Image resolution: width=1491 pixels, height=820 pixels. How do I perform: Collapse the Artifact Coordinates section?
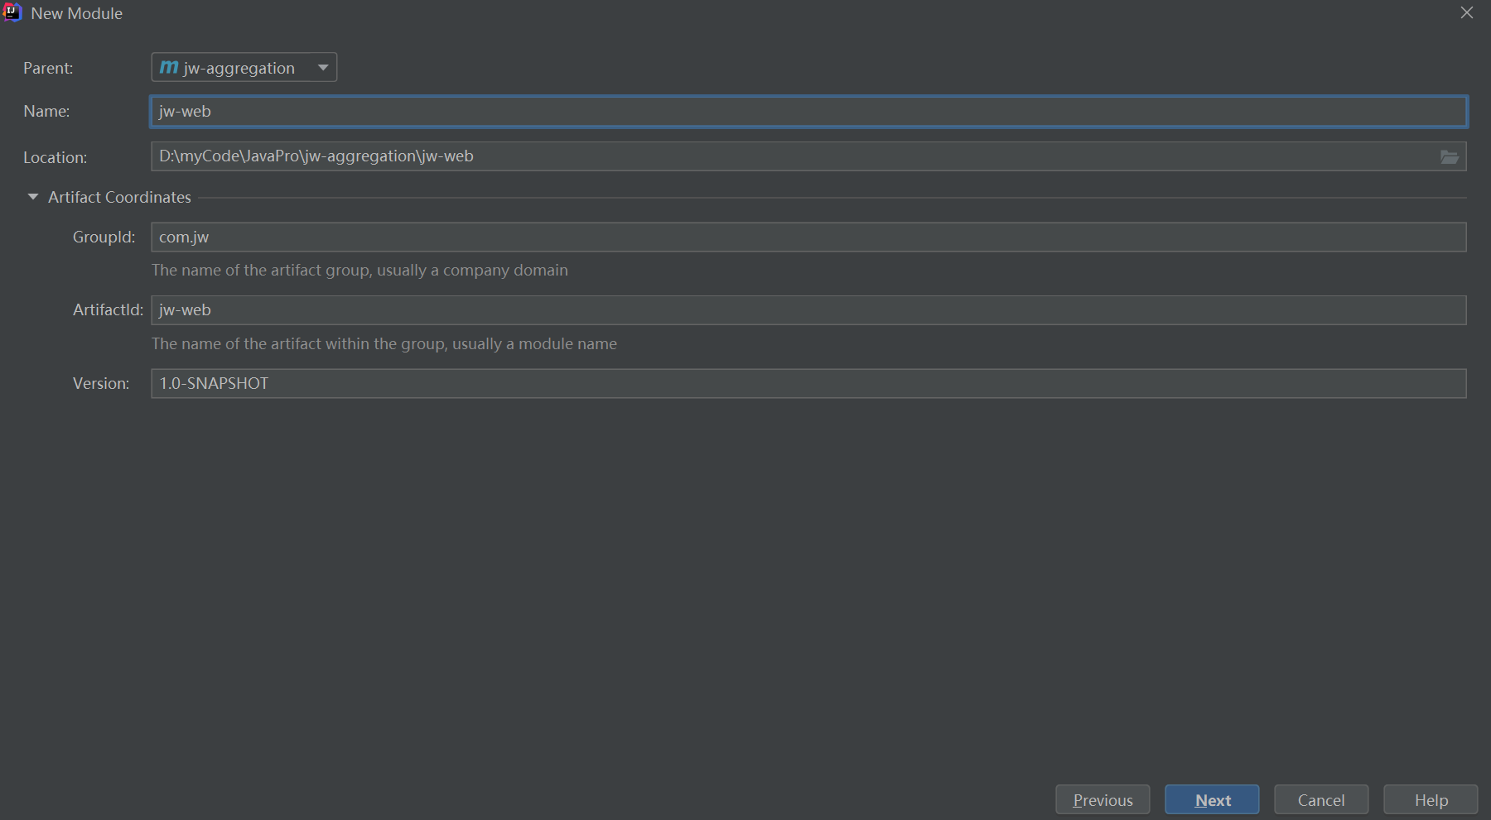(33, 197)
